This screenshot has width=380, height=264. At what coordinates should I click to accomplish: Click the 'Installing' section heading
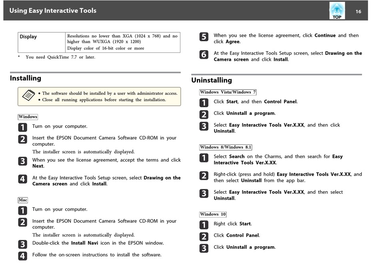[26, 78]
